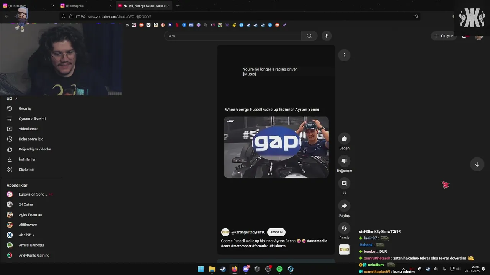Open Agito Freeman subscription channel
490x275 pixels.
(29, 215)
